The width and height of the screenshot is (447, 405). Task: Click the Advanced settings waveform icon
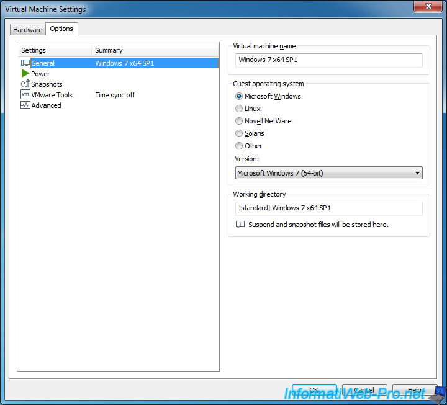[x=25, y=105]
